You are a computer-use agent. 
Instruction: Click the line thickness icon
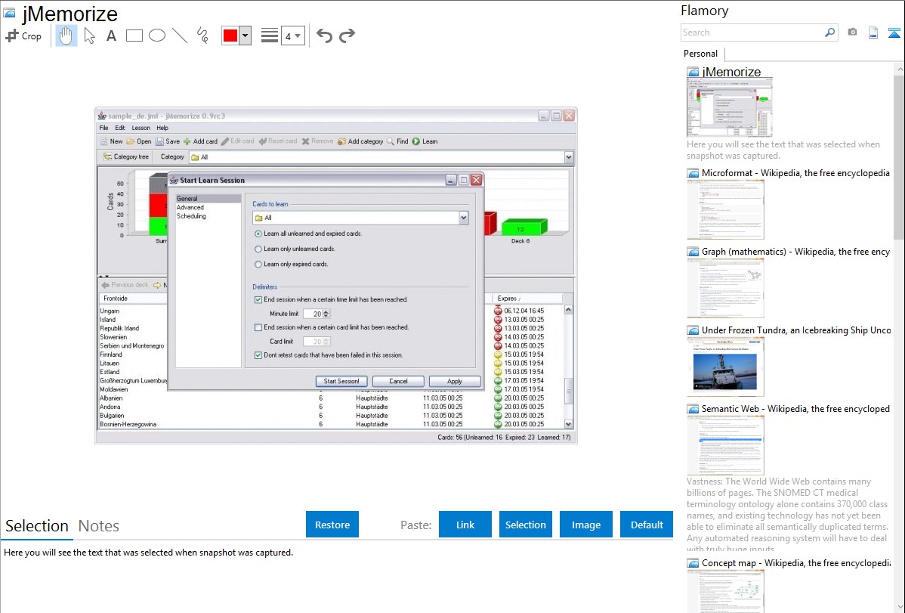(x=269, y=36)
